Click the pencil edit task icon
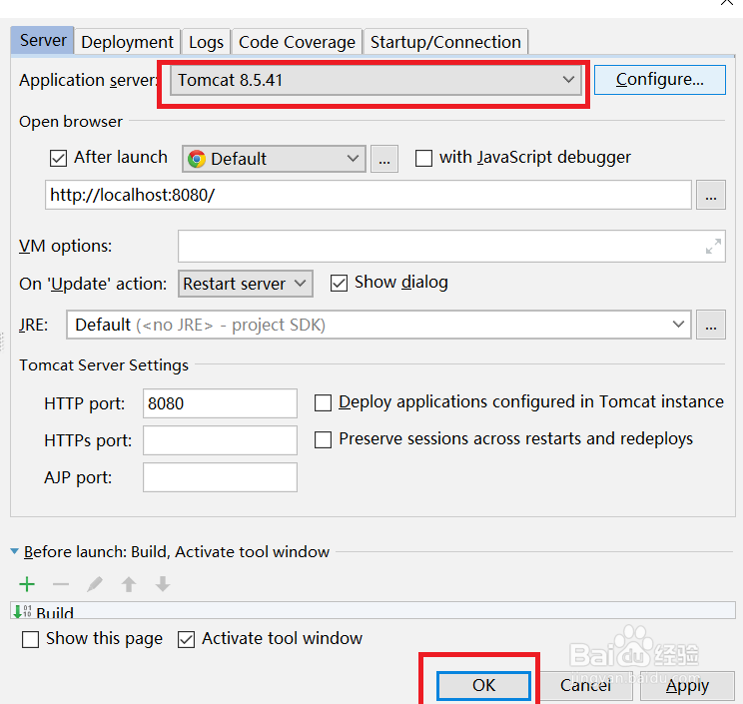The width and height of the screenshot is (743, 704). [x=95, y=584]
